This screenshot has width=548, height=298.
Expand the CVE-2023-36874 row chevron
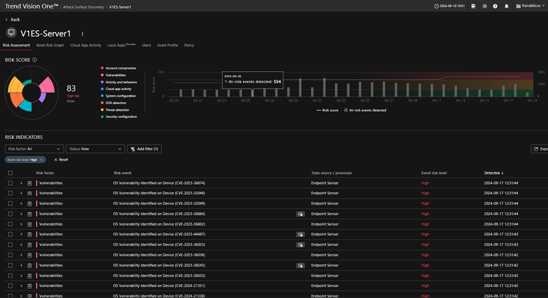pos(21,183)
